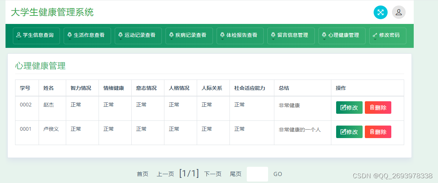The width and height of the screenshot is (438, 183).
Task: Click the icon beside 疾病记录查看
Action: click(x=171, y=35)
